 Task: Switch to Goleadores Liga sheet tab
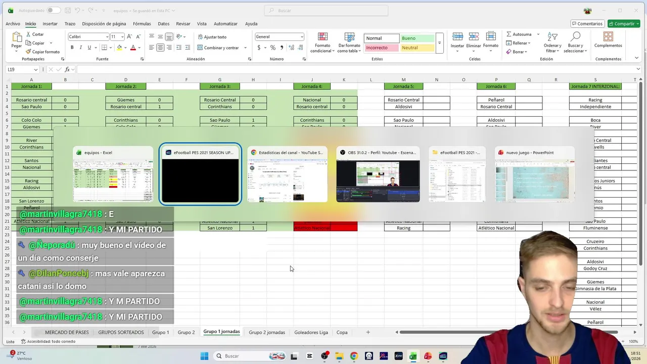(x=311, y=332)
